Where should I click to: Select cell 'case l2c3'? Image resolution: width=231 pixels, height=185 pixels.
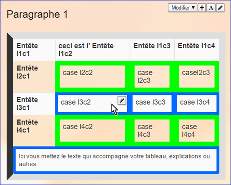(152, 77)
